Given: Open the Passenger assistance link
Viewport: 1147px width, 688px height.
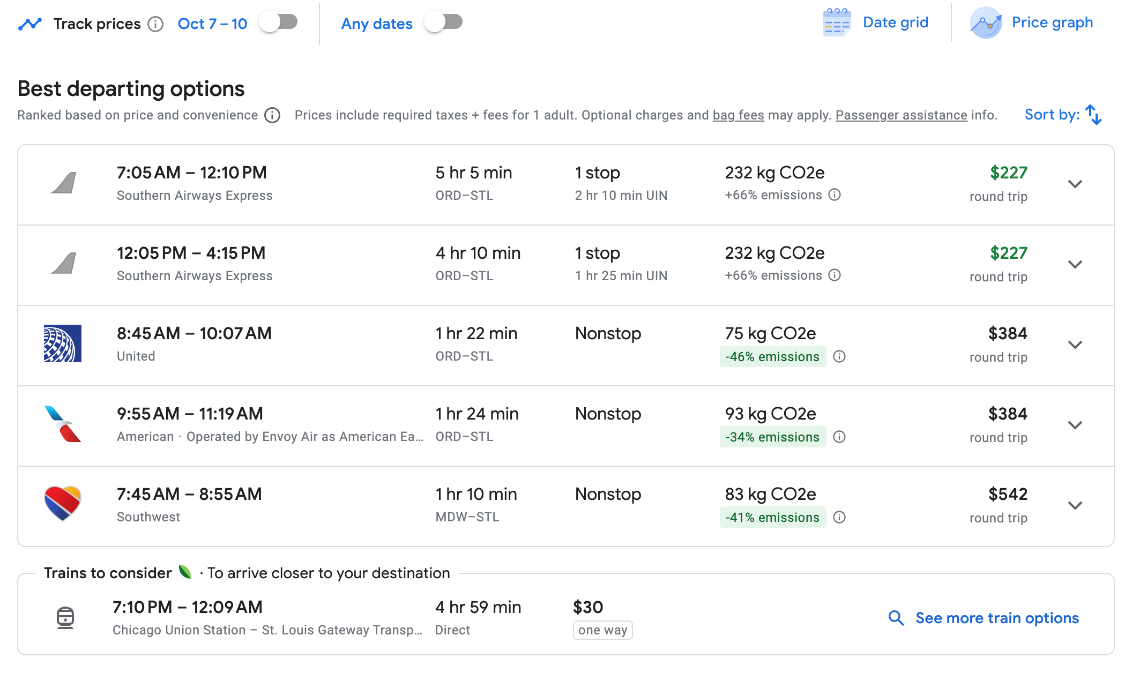Looking at the screenshot, I should (901, 115).
